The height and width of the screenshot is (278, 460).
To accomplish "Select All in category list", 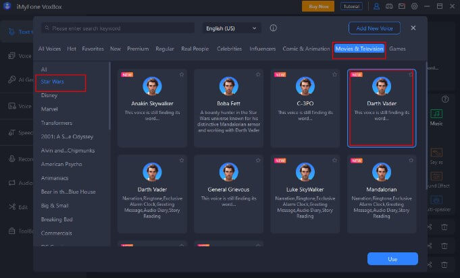I will click(44, 69).
